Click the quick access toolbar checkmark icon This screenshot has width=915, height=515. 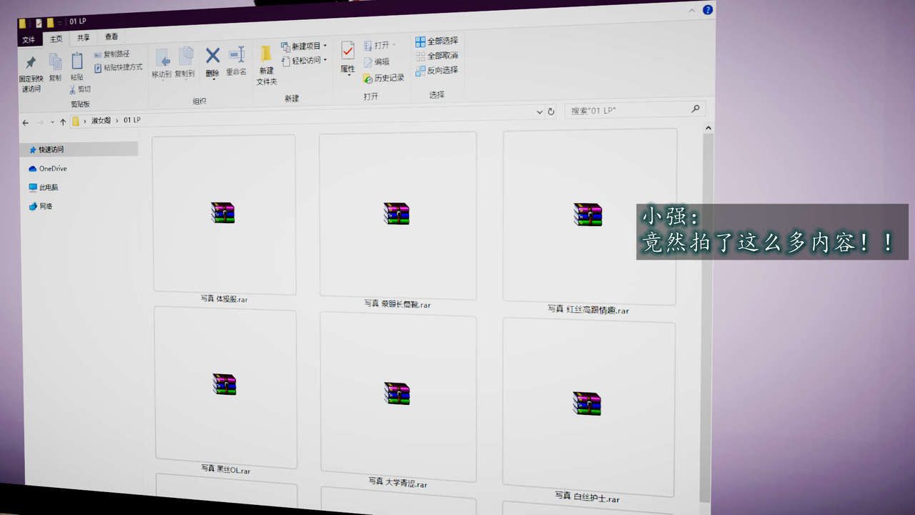click(x=39, y=23)
